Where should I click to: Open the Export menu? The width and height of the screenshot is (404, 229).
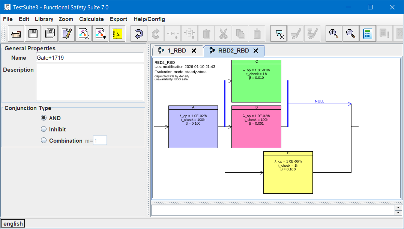coord(118,19)
